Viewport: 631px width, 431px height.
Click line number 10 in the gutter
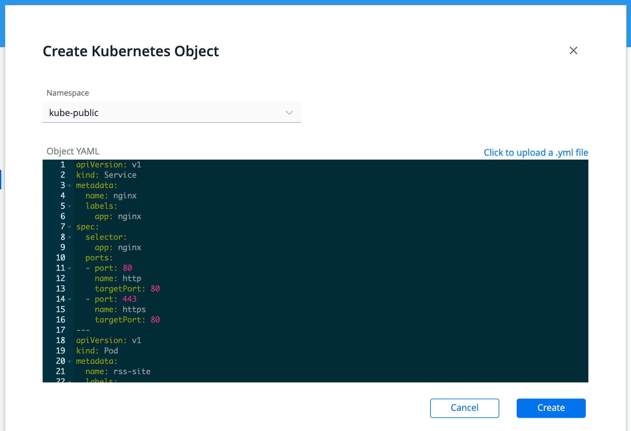pos(60,258)
